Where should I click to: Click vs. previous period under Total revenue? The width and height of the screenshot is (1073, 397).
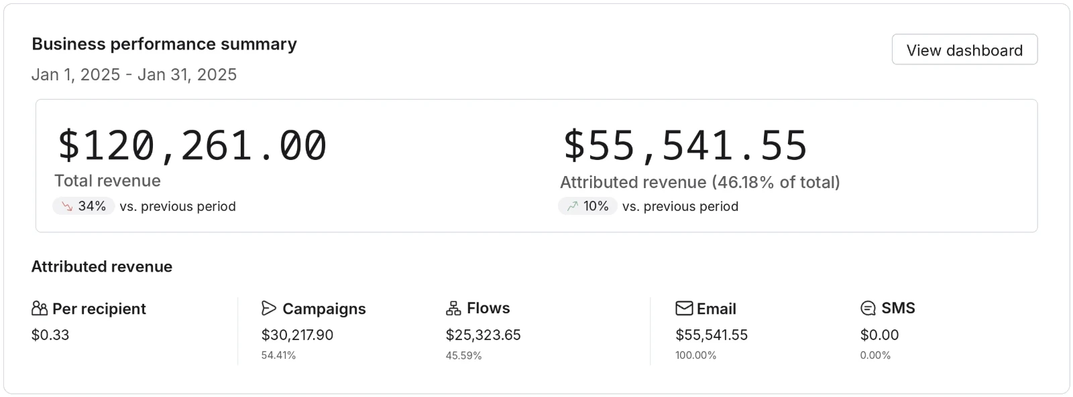[x=178, y=206]
